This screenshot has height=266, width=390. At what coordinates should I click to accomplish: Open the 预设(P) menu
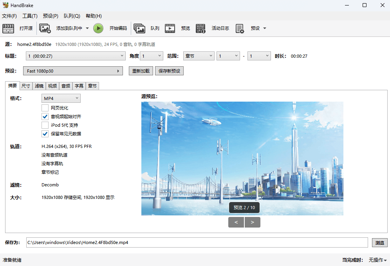[x=51, y=16]
